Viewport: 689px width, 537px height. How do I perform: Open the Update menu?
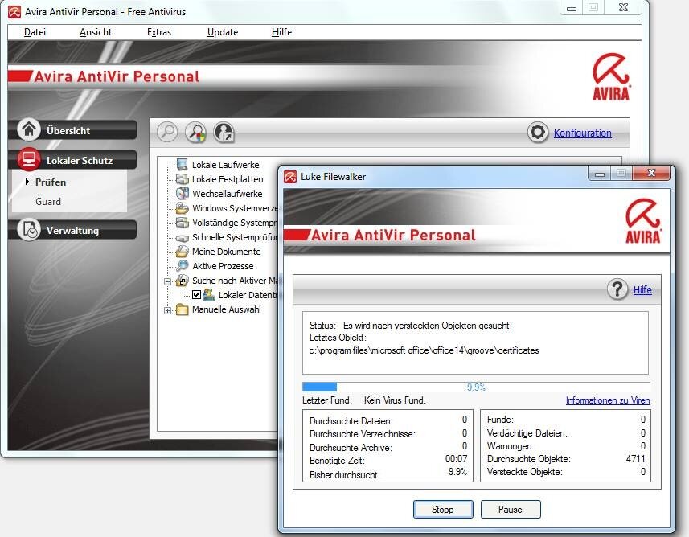click(x=222, y=32)
